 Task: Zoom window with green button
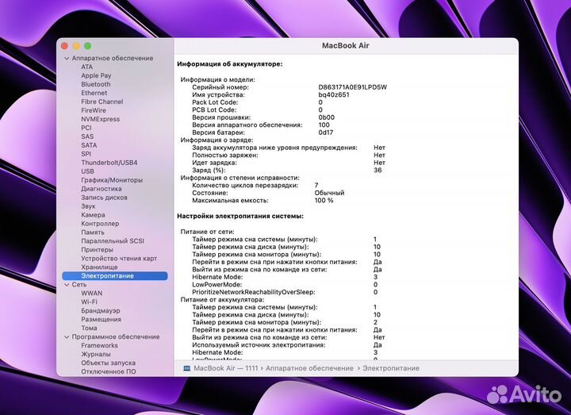click(88, 46)
